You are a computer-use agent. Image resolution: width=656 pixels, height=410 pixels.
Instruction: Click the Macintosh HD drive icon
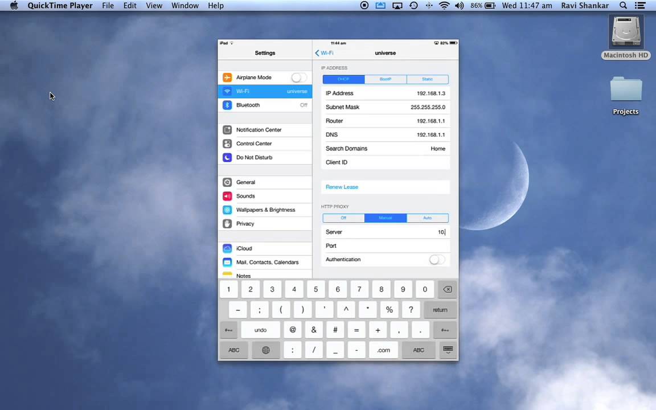click(x=626, y=31)
